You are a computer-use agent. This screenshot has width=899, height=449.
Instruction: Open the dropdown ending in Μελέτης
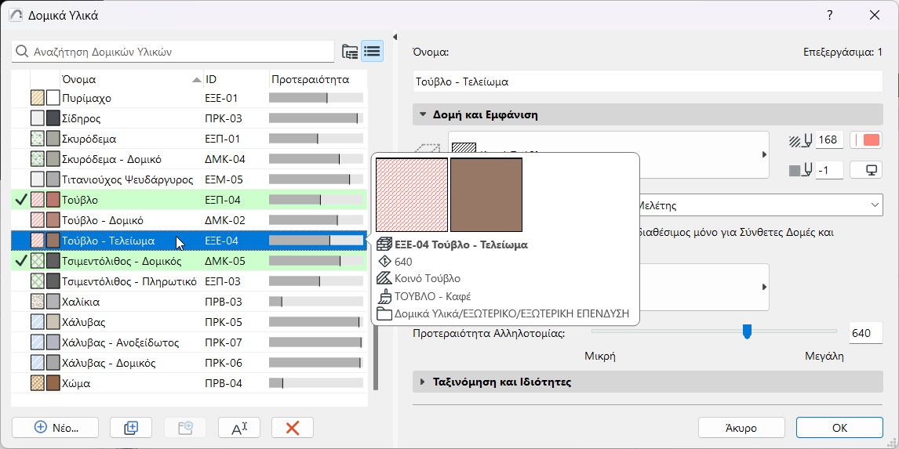coord(875,205)
